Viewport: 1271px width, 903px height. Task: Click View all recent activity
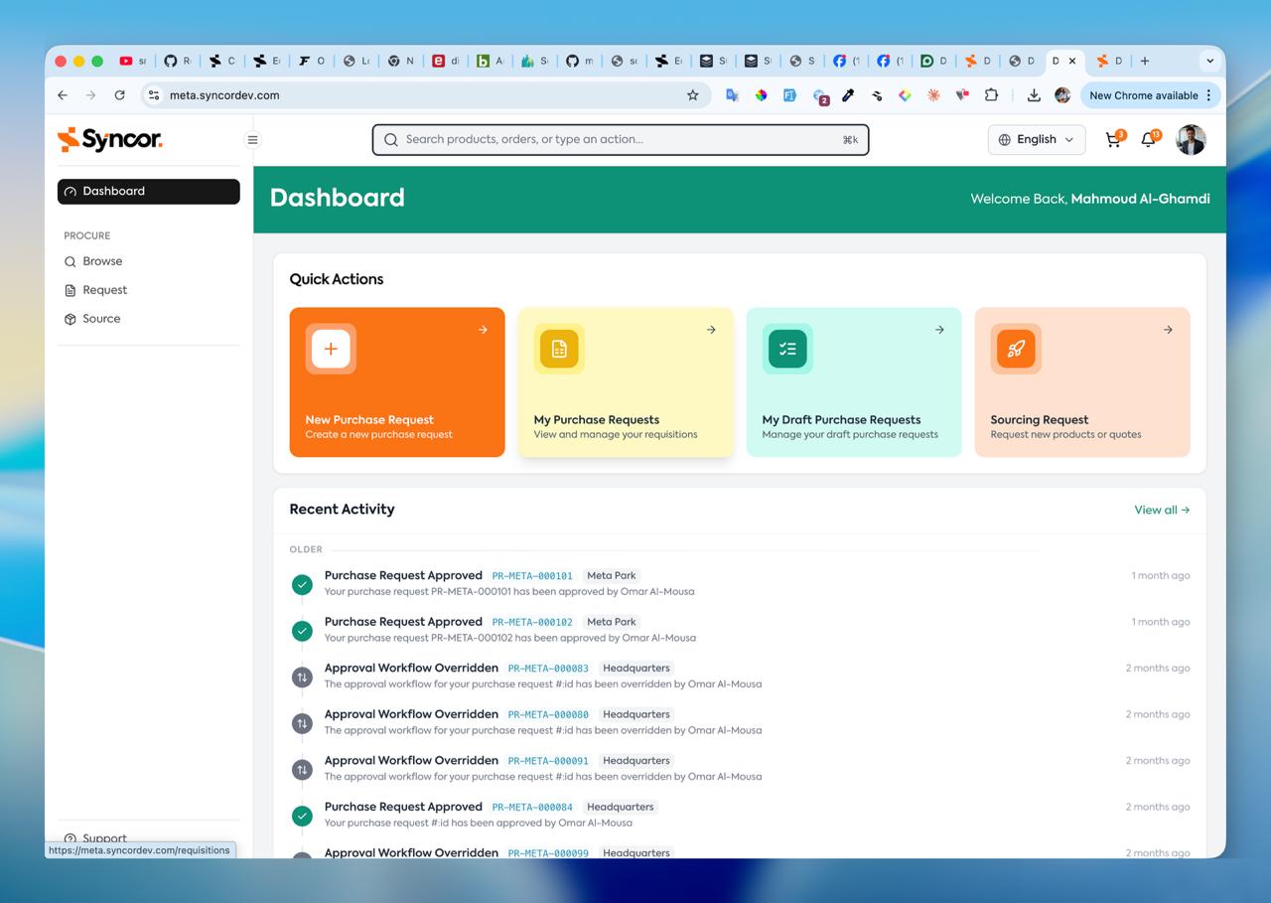pos(1162,510)
